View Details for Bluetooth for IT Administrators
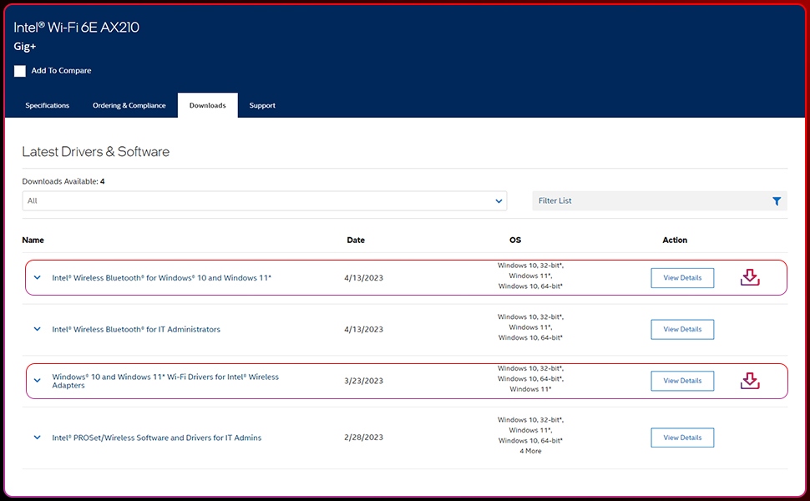Screen dimensions: 810x501 coord(682,330)
